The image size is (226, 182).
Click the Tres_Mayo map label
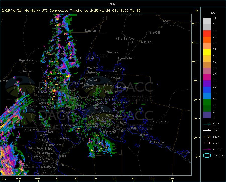tap(91, 67)
